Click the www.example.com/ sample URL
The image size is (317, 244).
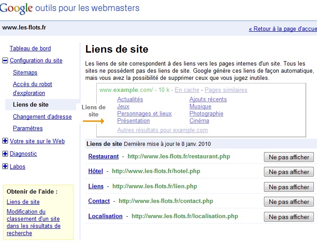click(x=126, y=90)
